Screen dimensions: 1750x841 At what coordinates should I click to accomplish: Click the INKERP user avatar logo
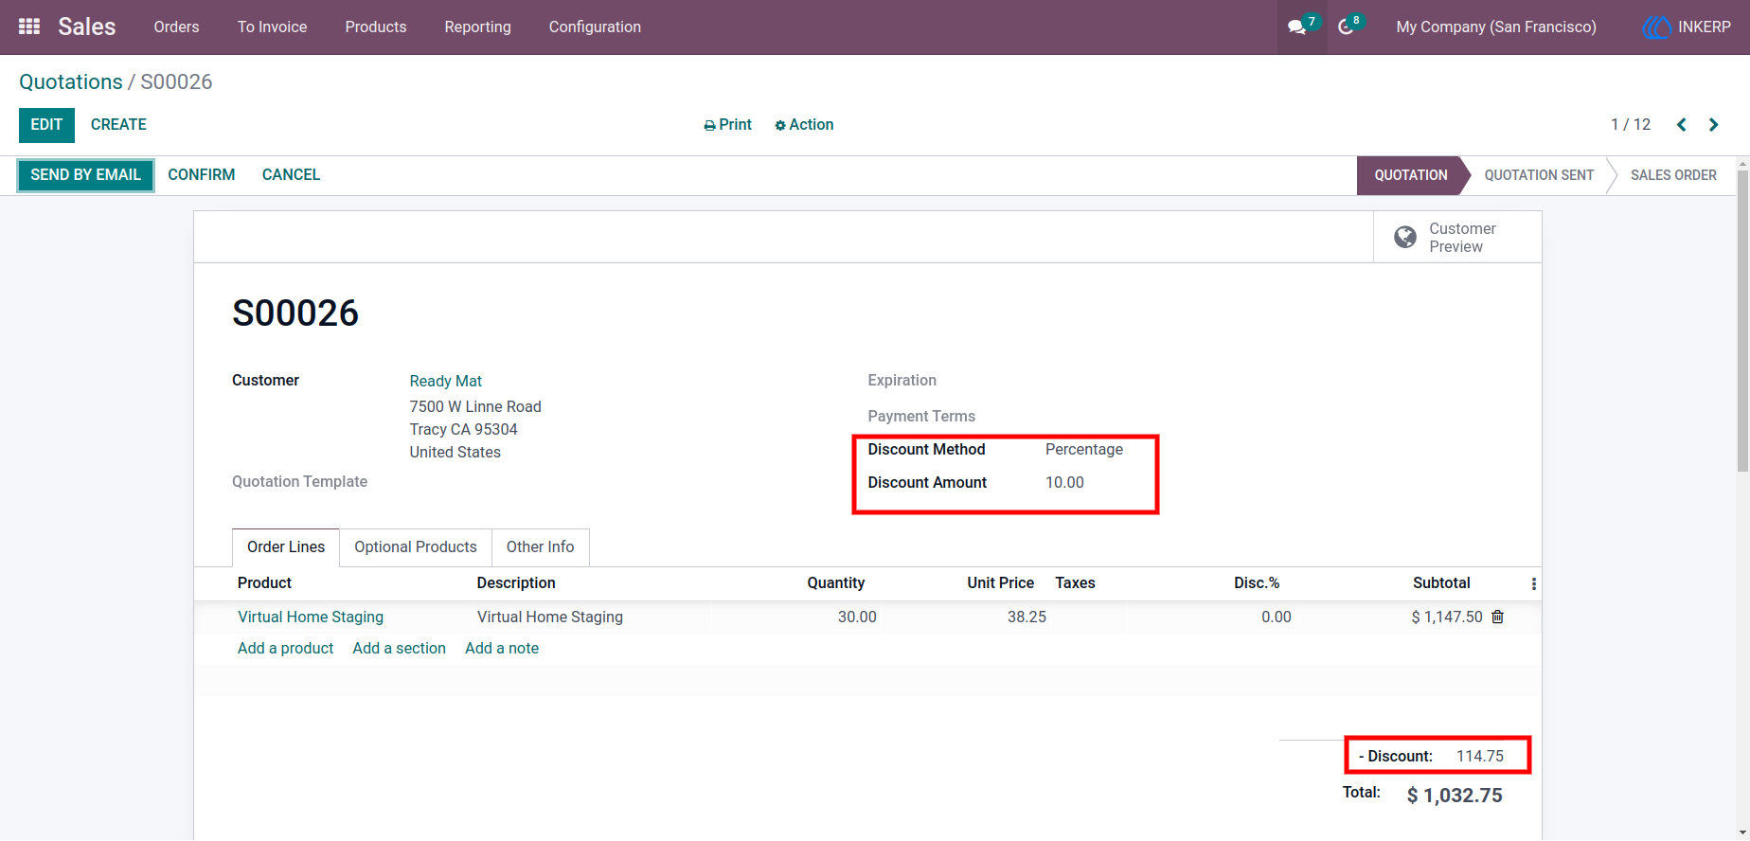(1656, 27)
